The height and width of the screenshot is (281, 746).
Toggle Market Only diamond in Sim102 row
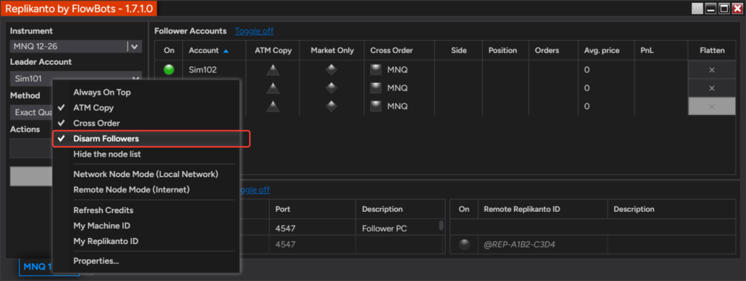pyautogui.click(x=331, y=70)
